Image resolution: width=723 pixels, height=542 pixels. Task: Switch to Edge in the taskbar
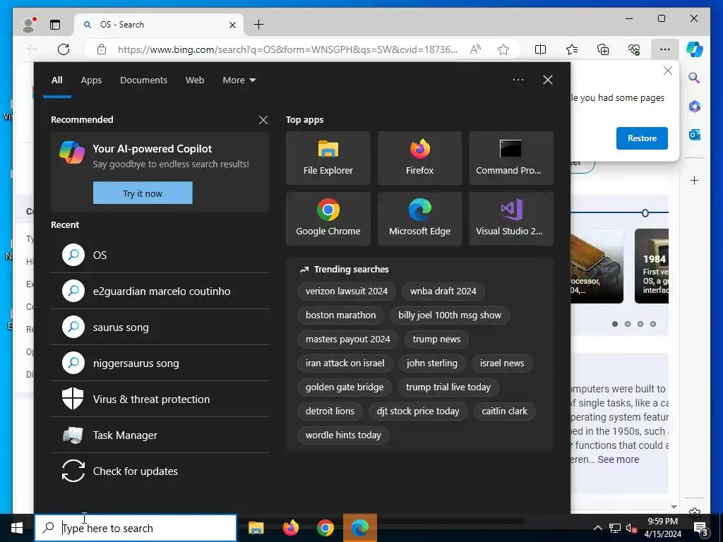pyautogui.click(x=360, y=528)
